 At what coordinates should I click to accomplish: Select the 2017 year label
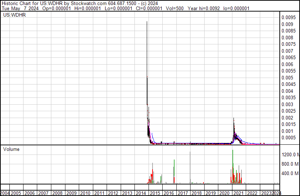tap(183, 193)
